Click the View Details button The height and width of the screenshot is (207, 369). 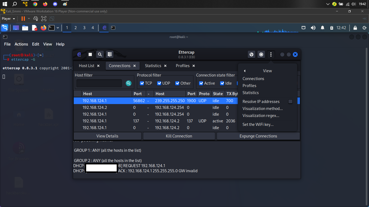tap(108, 136)
